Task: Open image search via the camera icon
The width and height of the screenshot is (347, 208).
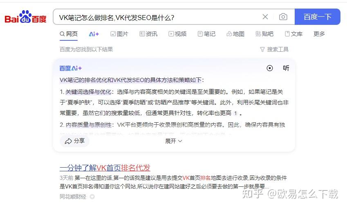Action: tap(283, 17)
